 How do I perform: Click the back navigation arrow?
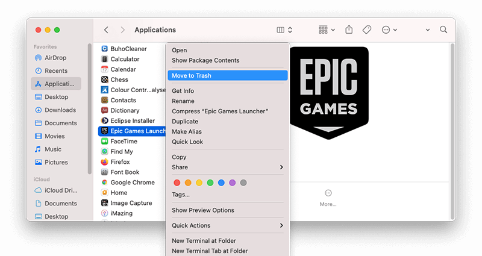106,30
